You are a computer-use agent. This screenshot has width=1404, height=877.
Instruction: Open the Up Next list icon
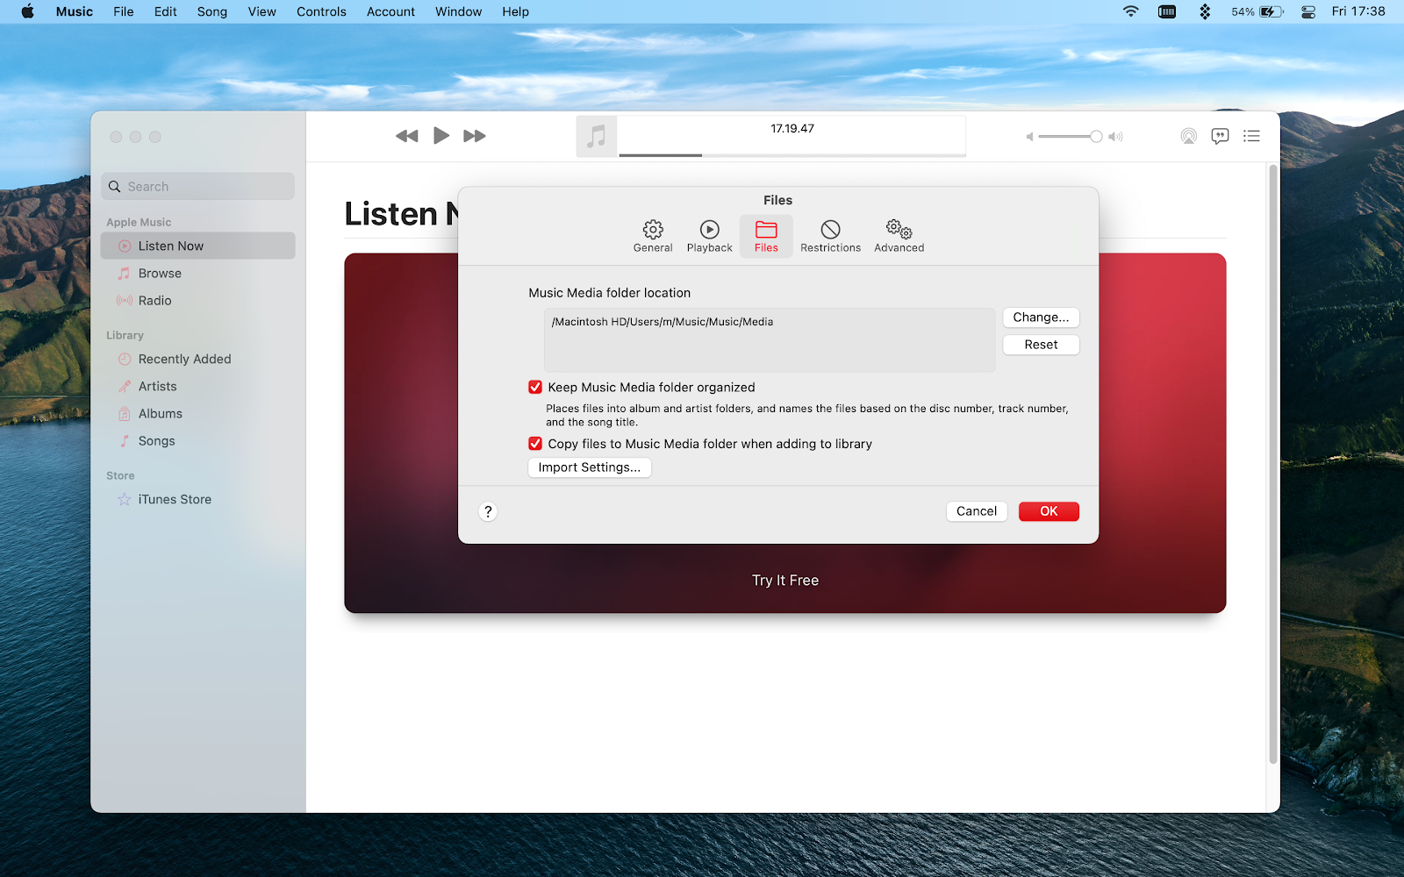tap(1251, 136)
